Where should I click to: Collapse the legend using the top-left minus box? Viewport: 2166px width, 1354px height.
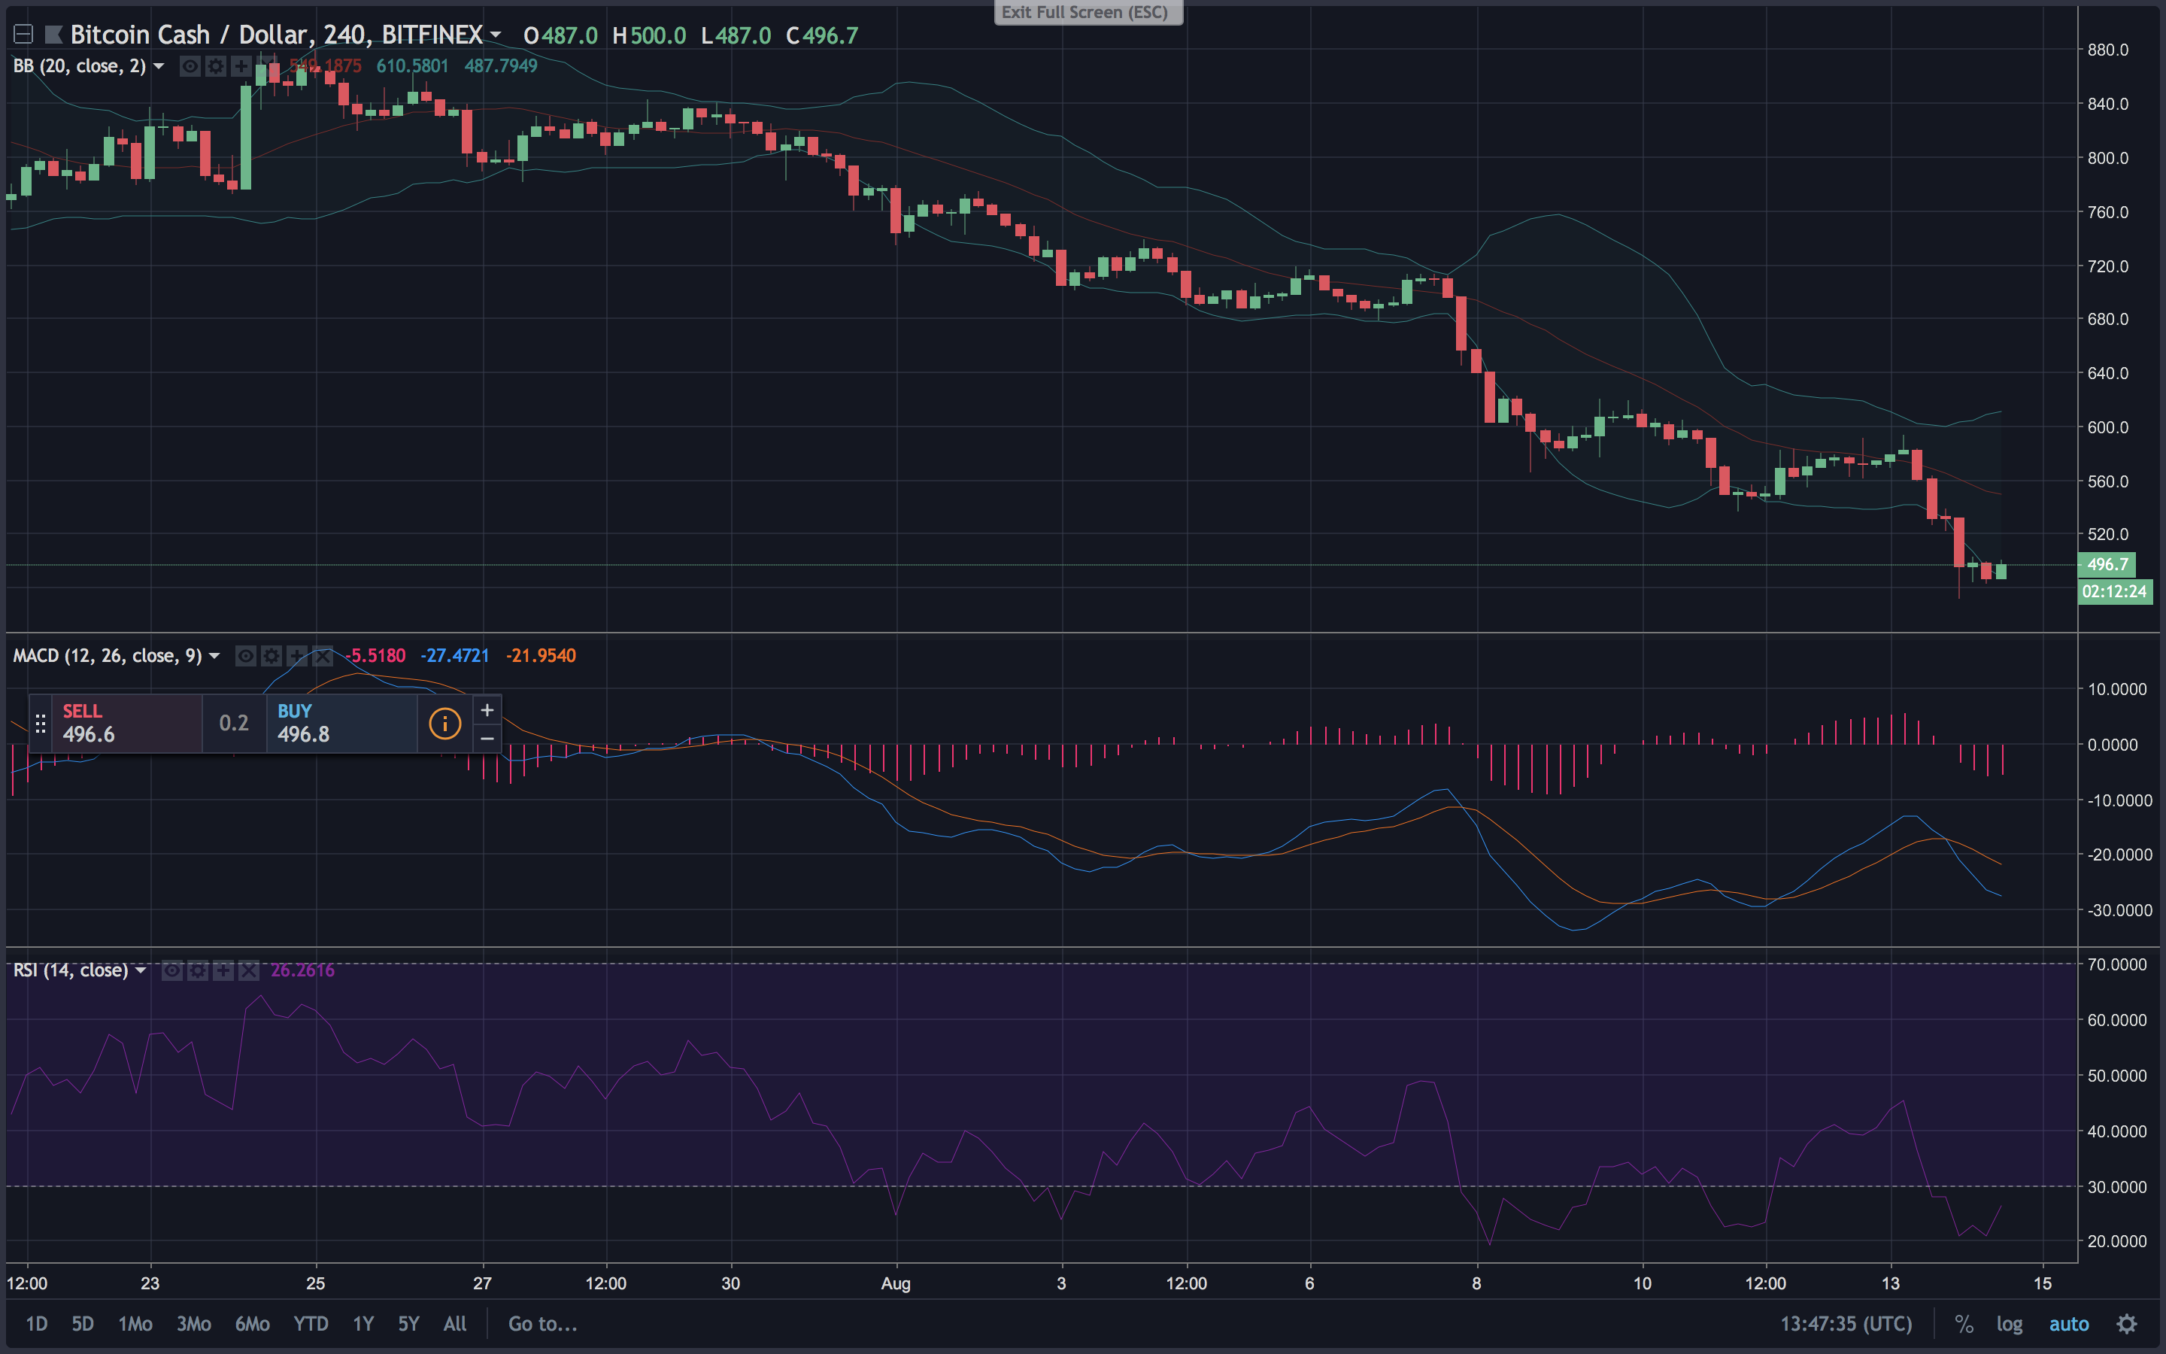pos(24,35)
